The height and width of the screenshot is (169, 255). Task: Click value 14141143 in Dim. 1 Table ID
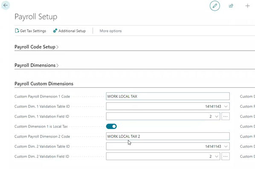pyautogui.click(x=213, y=106)
